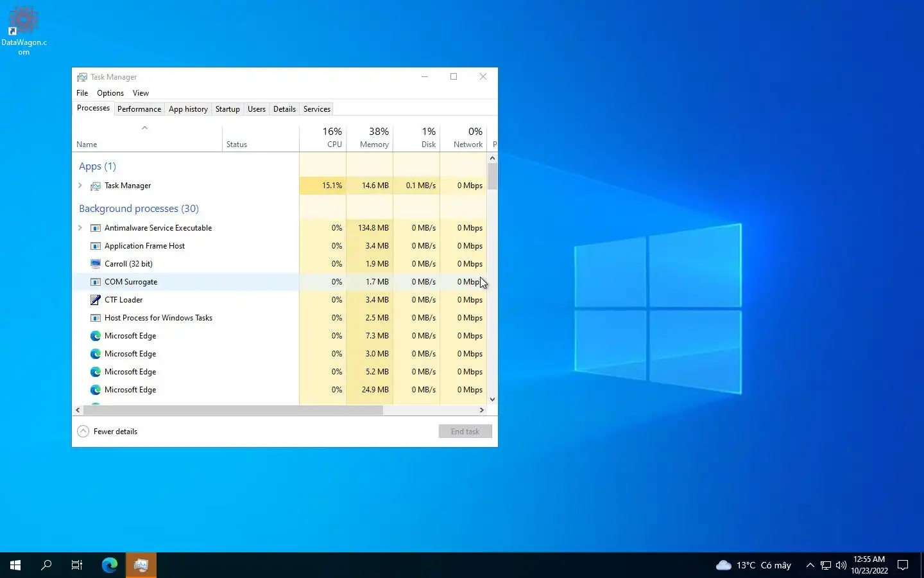The image size is (924, 578).
Task: Sort processes by Disk column
Action: 416,137
